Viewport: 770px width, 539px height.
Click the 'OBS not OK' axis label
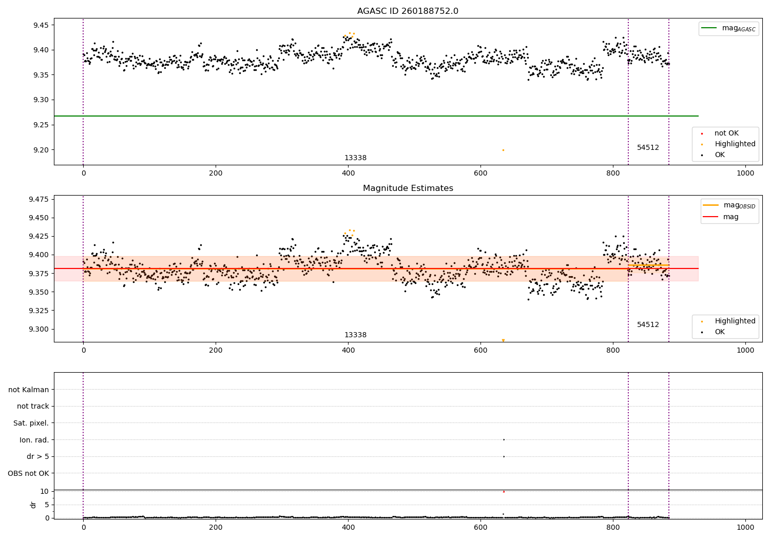click(x=29, y=473)
